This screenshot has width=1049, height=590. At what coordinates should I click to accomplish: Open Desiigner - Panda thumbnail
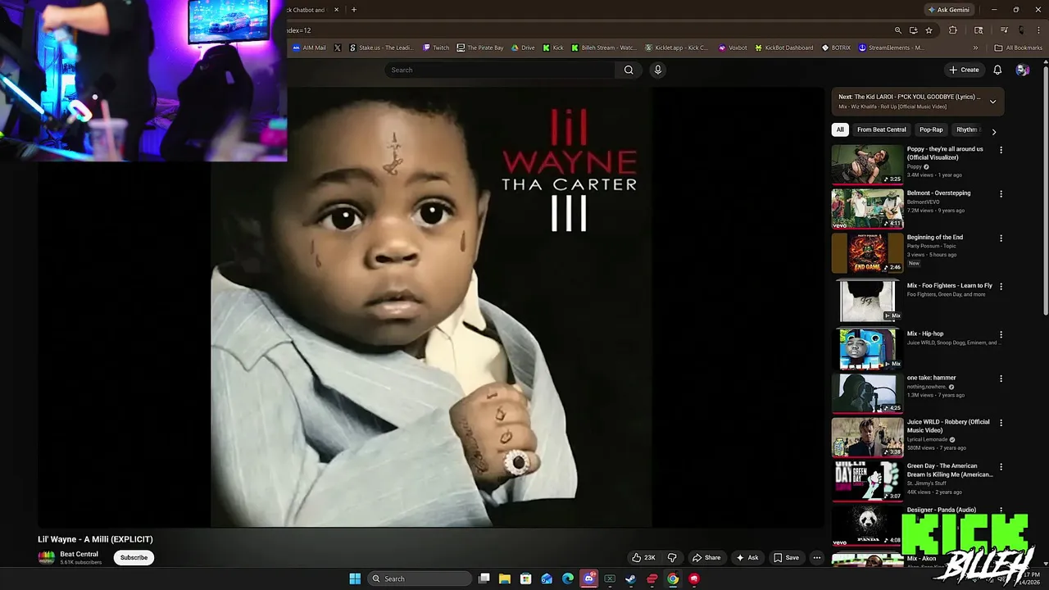click(867, 526)
